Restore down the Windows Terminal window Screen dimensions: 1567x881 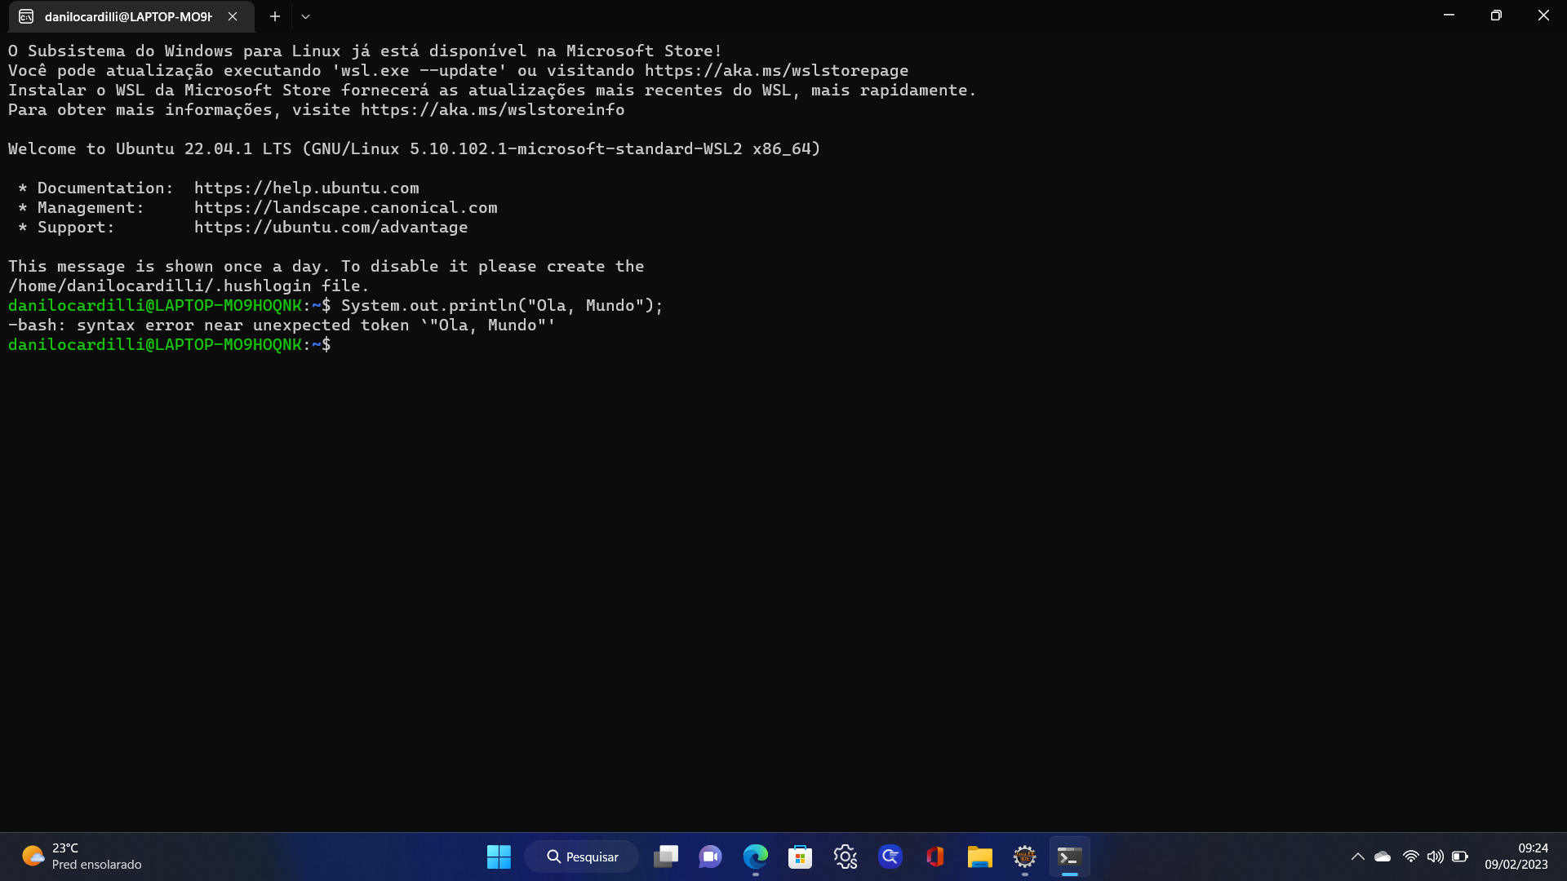point(1496,15)
